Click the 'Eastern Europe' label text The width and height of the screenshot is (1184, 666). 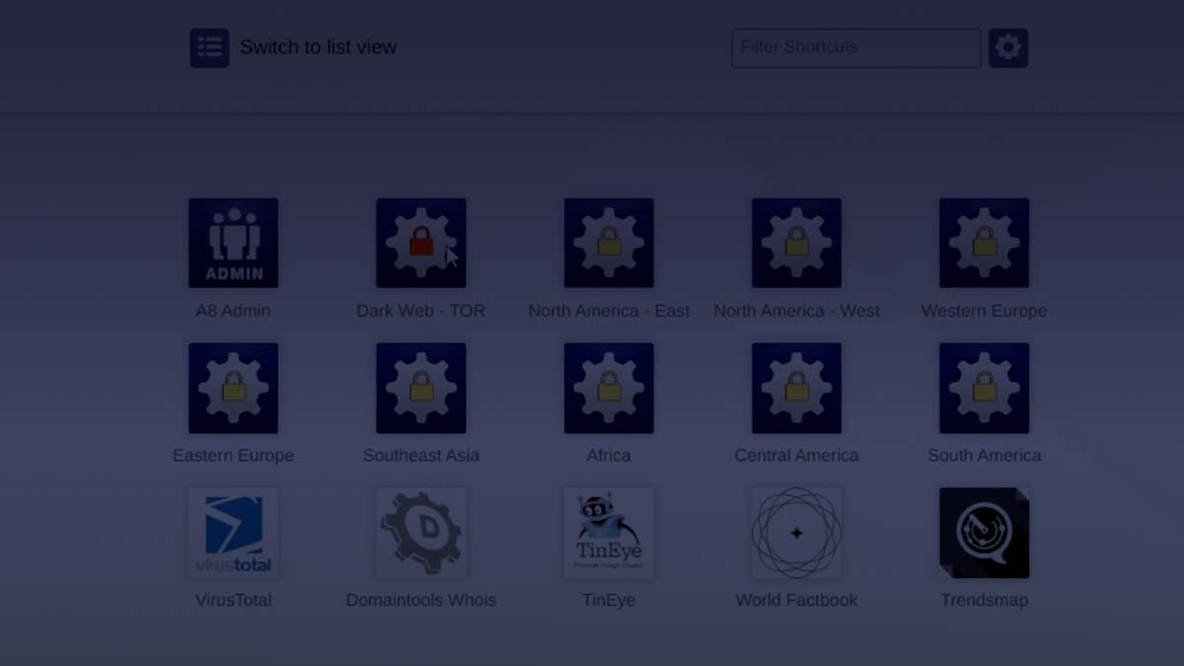click(233, 456)
